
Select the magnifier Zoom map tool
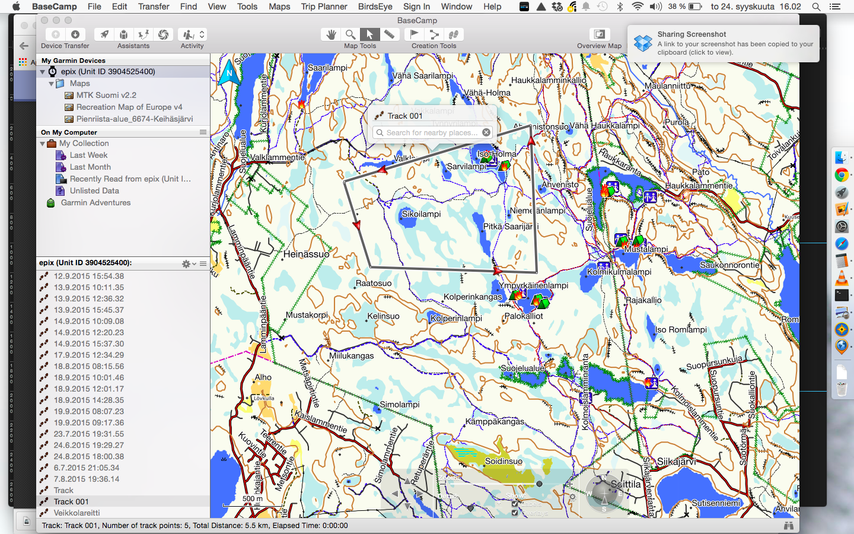350,34
